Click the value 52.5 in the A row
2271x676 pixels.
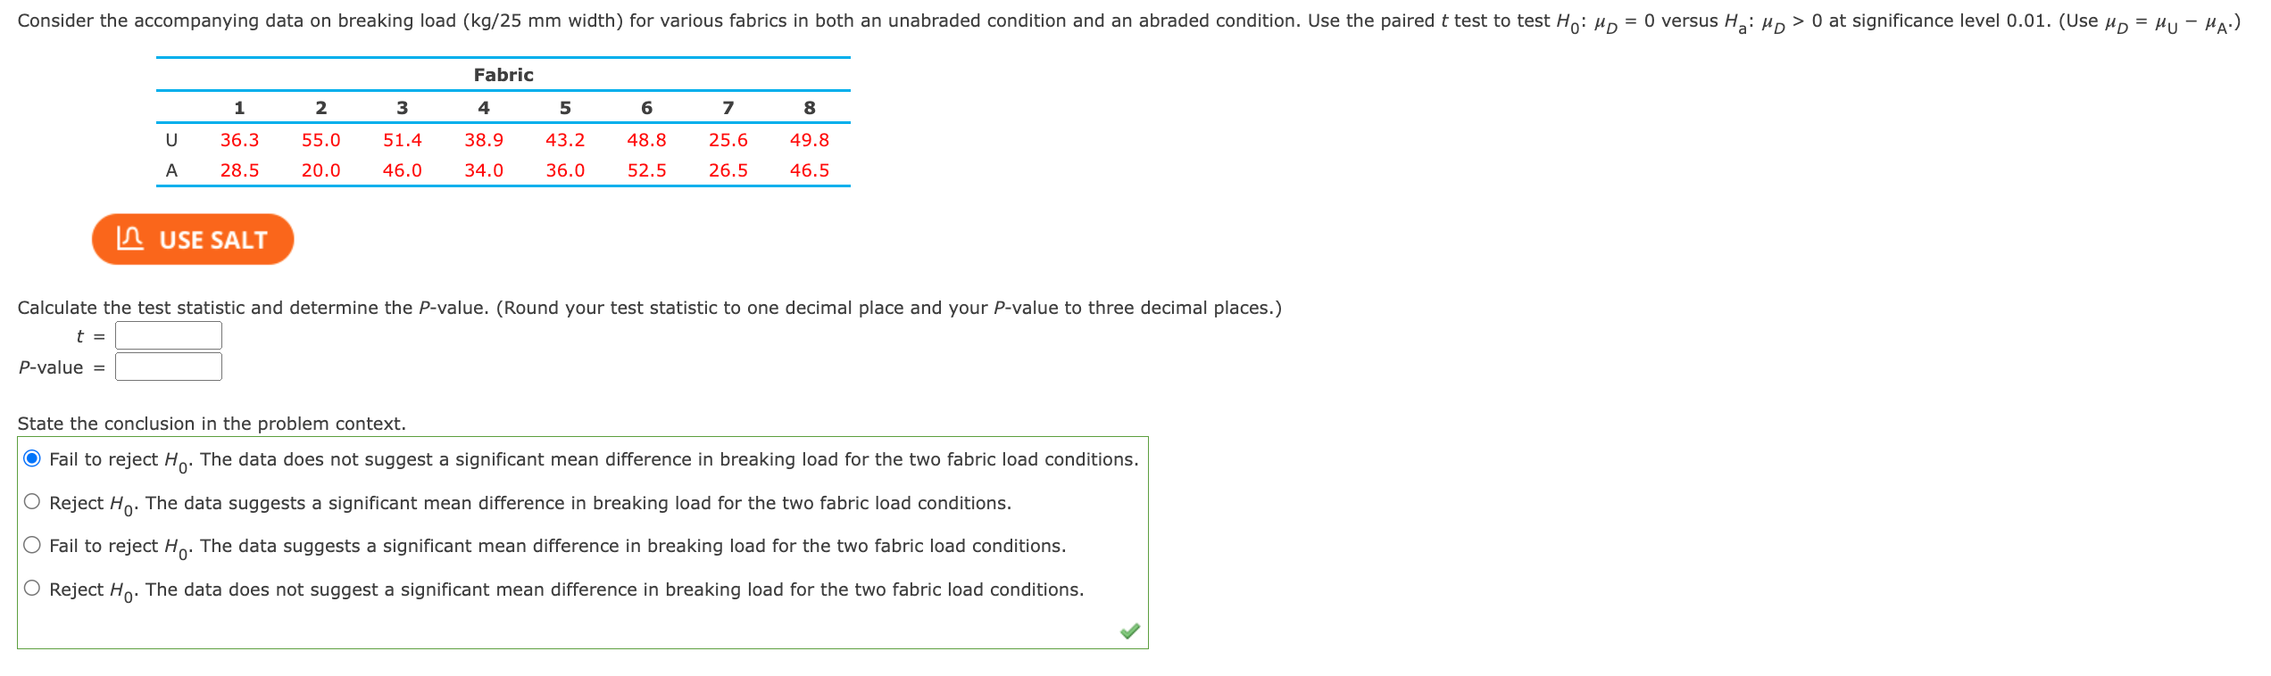(x=647, y=170)
